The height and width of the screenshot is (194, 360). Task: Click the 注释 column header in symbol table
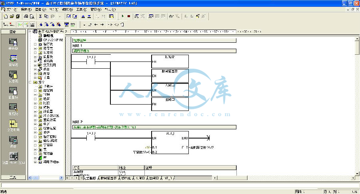190,167
